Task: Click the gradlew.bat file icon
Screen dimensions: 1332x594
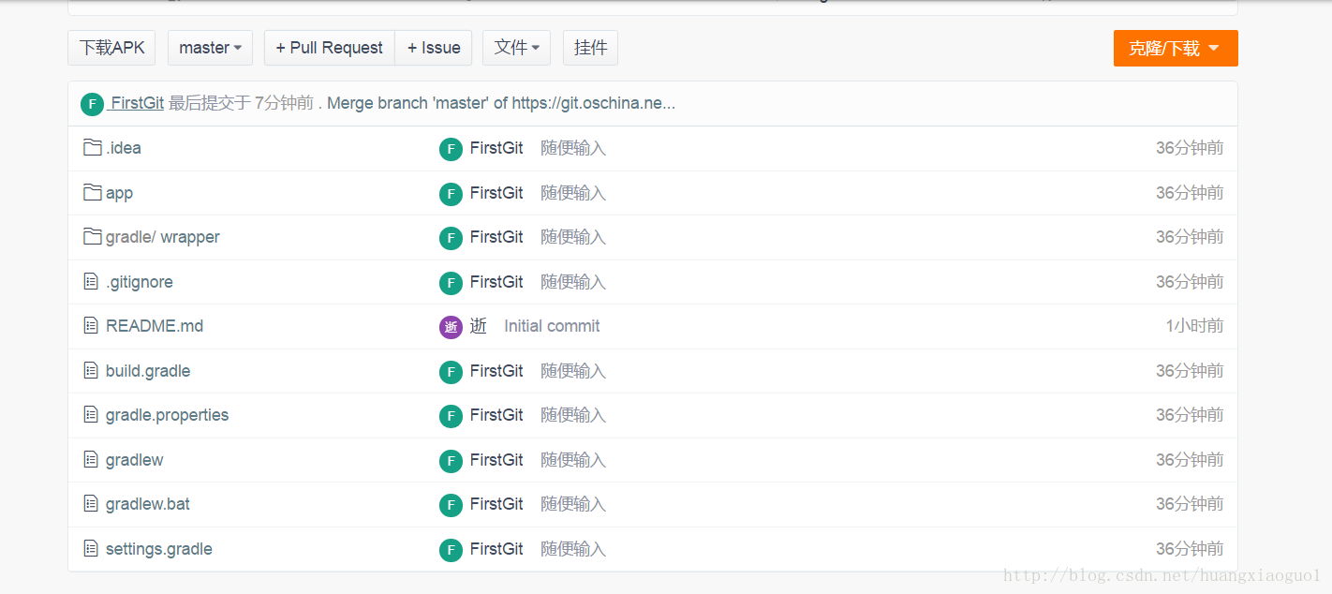Action: (91, 503)
